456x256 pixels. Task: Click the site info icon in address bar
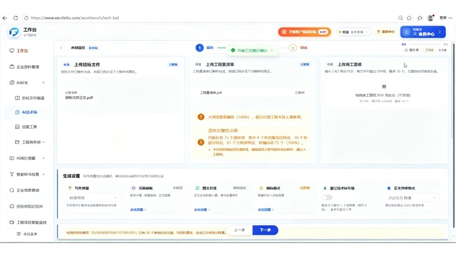(x=26, y=18)
